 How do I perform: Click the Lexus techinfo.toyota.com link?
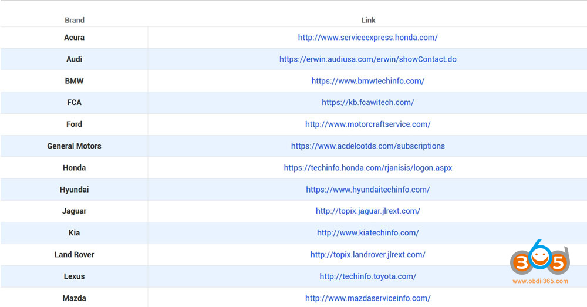367,276
